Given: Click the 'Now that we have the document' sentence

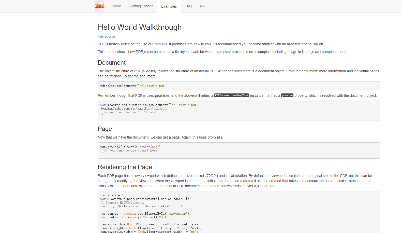Looking at the screenshot, I should 160,137.
